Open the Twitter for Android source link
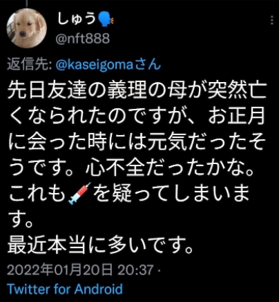Image resolution: width=279 pixels, height=302 pixels. click(x=65, y=289)
